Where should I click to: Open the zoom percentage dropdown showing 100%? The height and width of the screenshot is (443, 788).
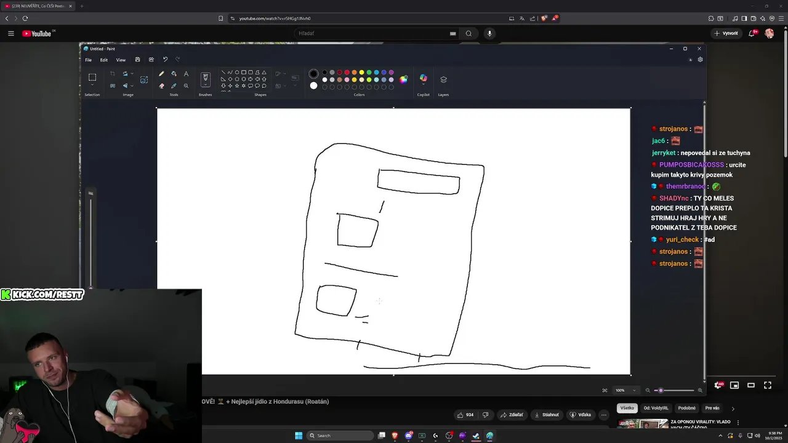click(634, 390)
